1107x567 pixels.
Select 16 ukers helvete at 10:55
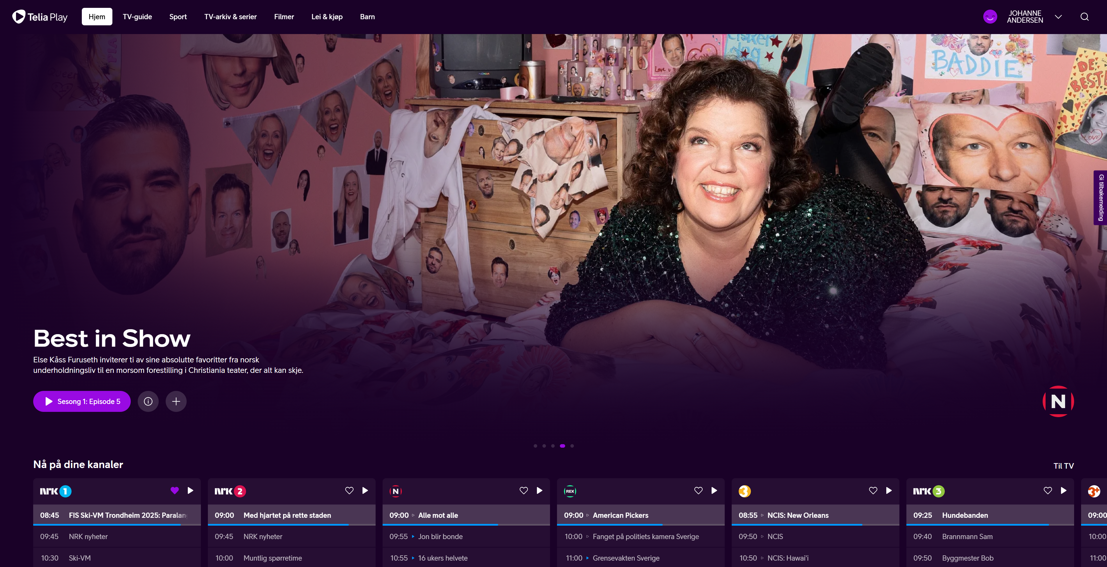(466, 558)
